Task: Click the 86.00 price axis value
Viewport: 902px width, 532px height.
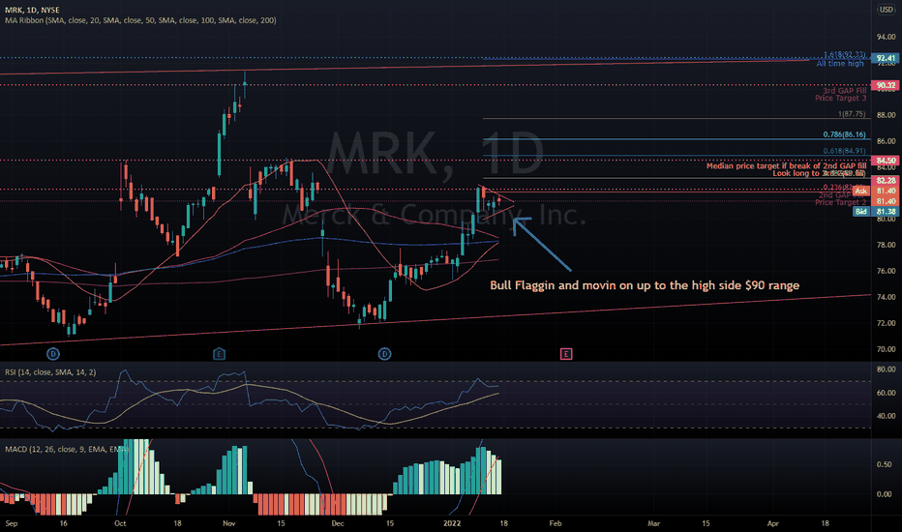Action: click(x=886, y=141)
